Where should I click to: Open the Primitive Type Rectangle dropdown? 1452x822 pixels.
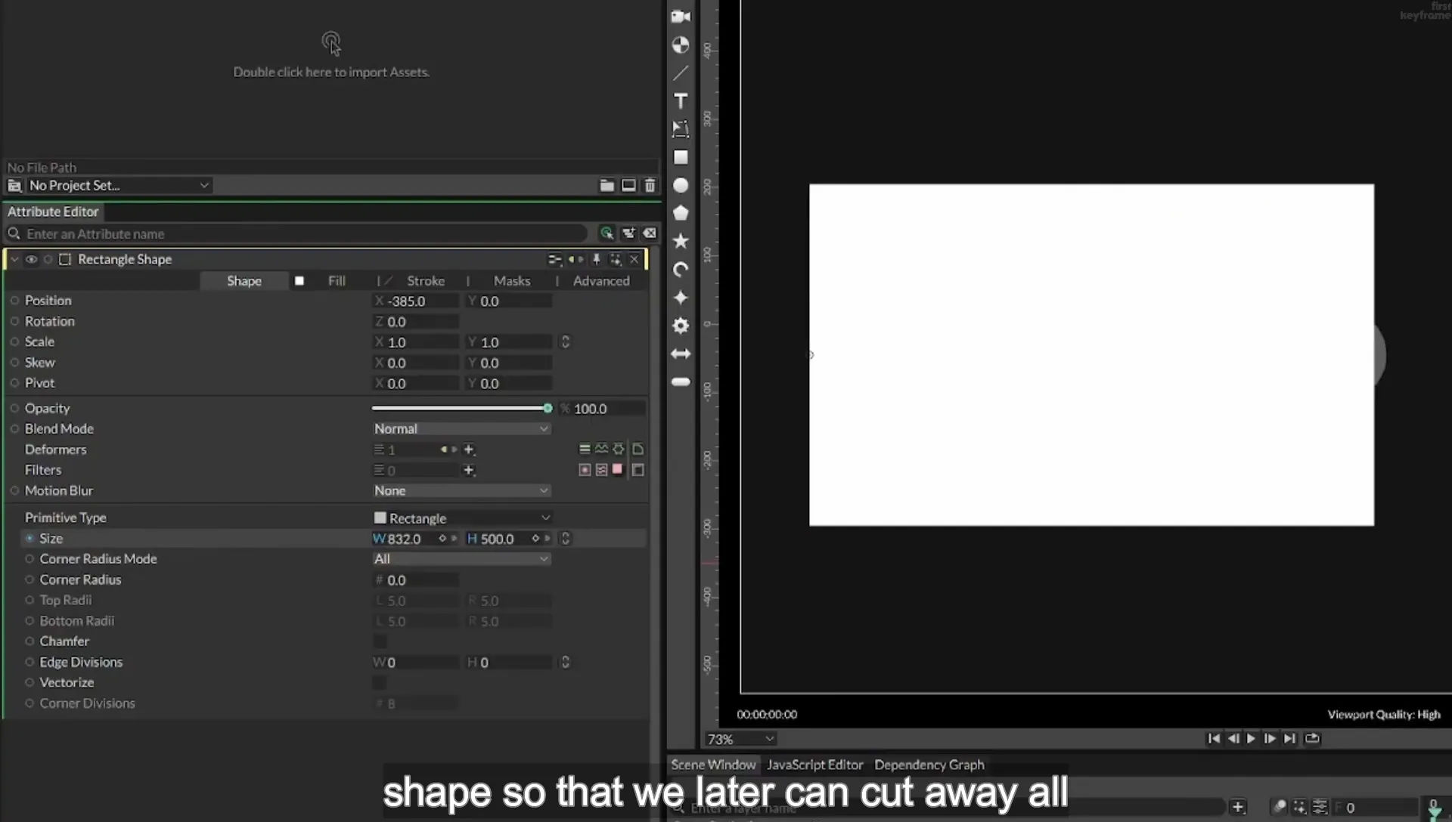pos(461,518)
